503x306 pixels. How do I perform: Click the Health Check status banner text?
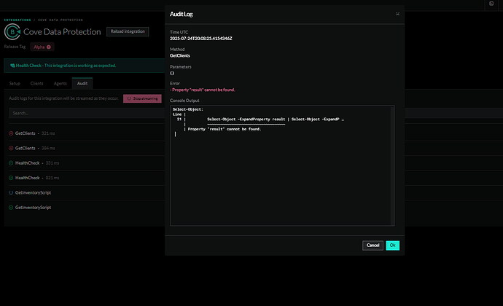coord(66,66)
